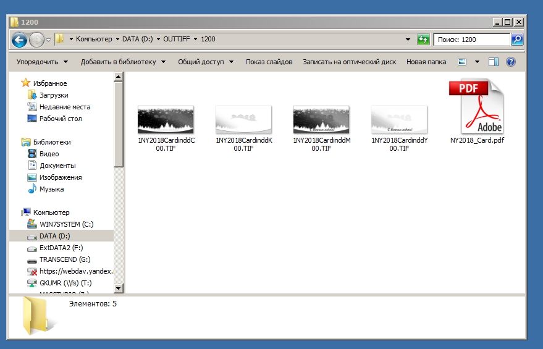Open the address bar history dropdown

point(408,40)
